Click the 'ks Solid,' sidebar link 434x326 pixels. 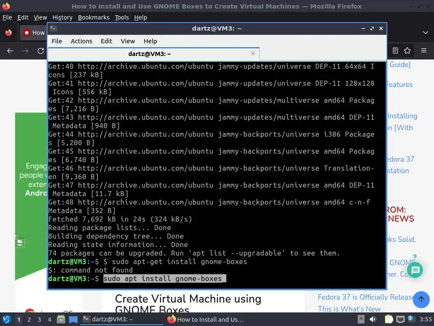click(402, 239)
